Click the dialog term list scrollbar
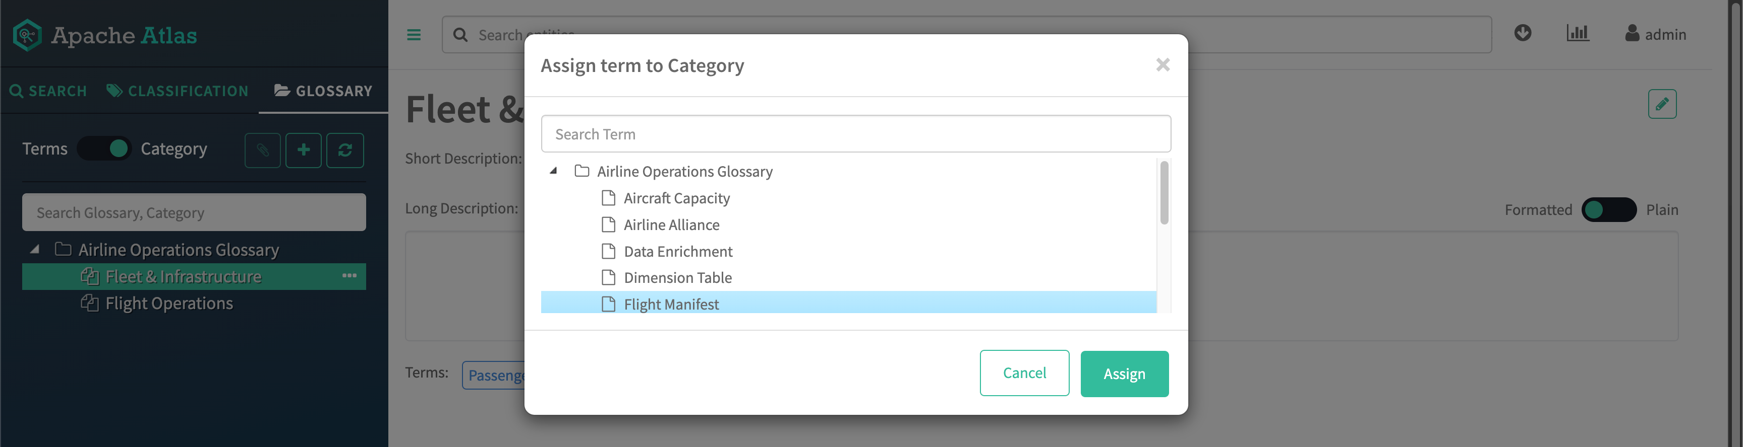 click(1164, 193)
